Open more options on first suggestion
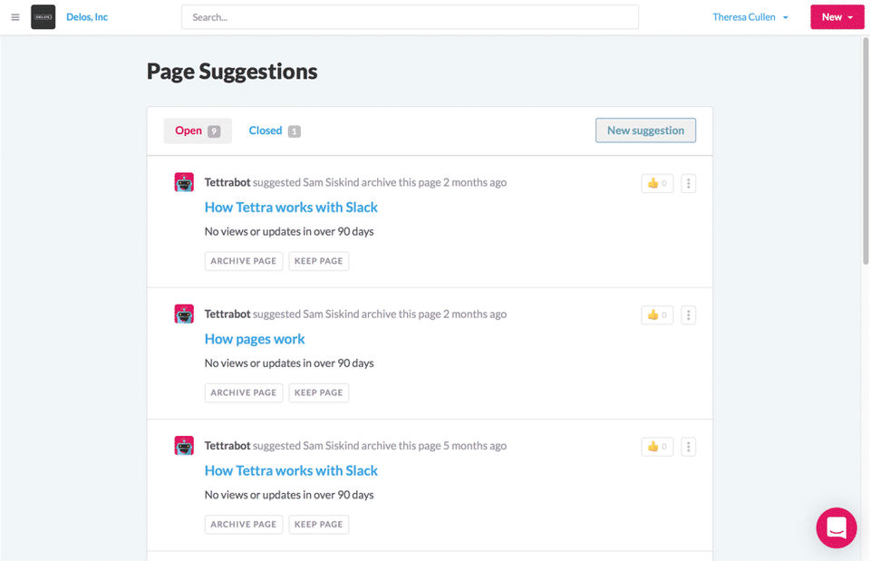Image resolution: width=870 pixels, height=561 pixels. (x=689, y=184)
